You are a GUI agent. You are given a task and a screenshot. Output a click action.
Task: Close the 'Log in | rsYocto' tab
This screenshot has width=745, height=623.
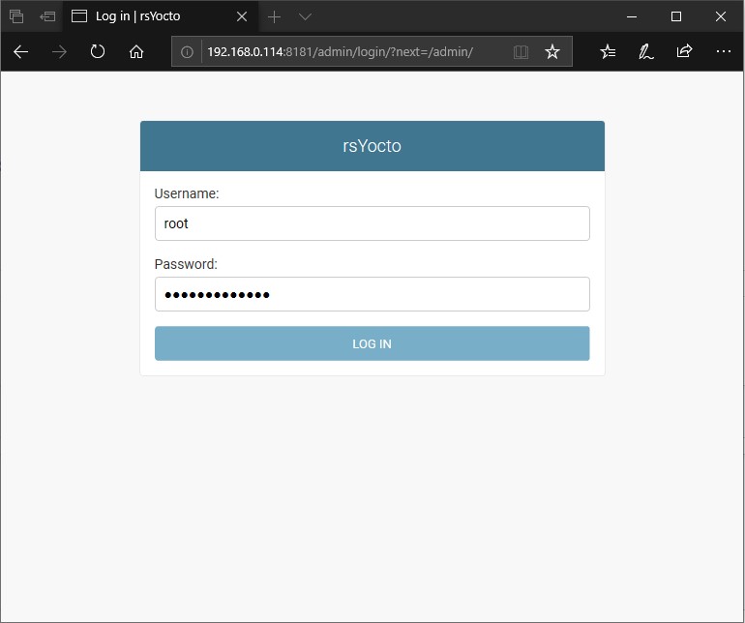[x=242, y=16]
